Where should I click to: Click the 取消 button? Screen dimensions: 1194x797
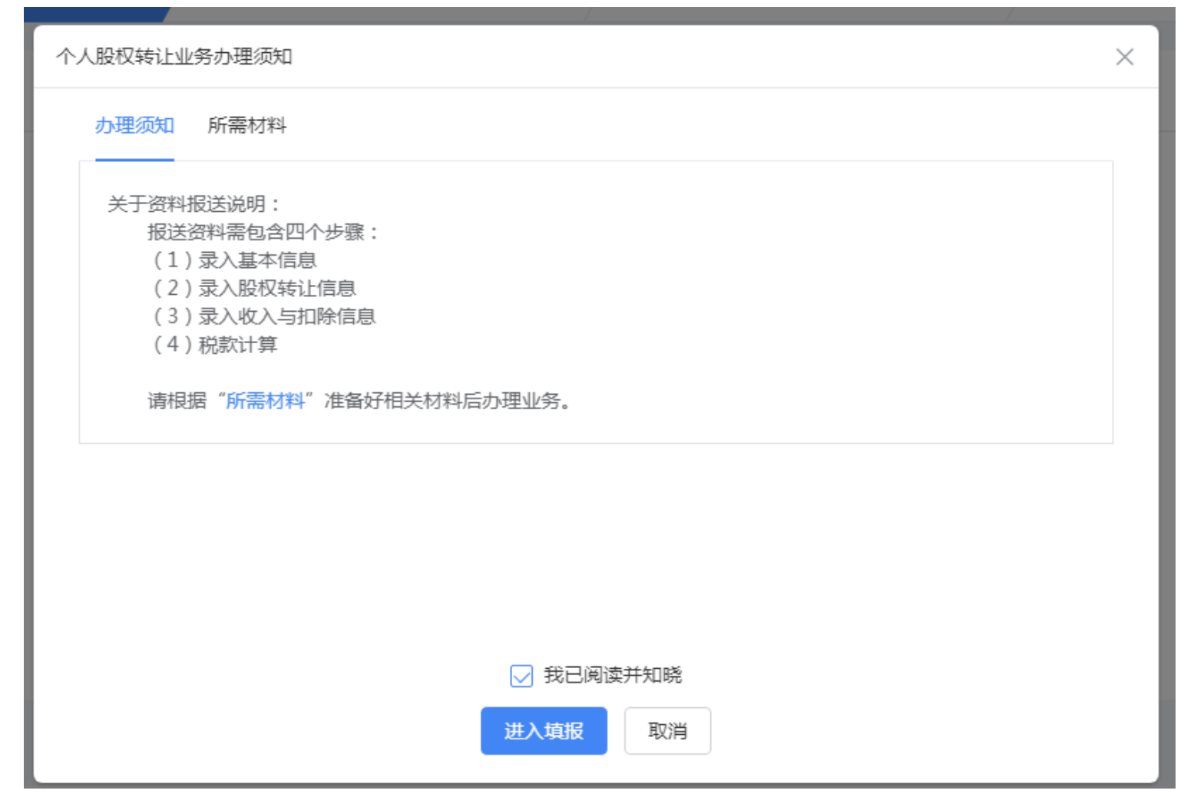(x=667, y=731)
